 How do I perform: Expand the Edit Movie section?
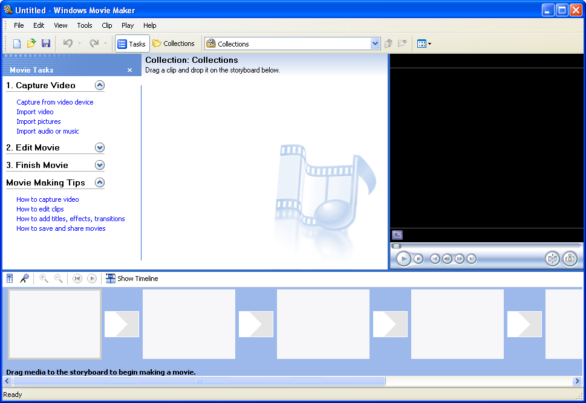coord(100,147)
